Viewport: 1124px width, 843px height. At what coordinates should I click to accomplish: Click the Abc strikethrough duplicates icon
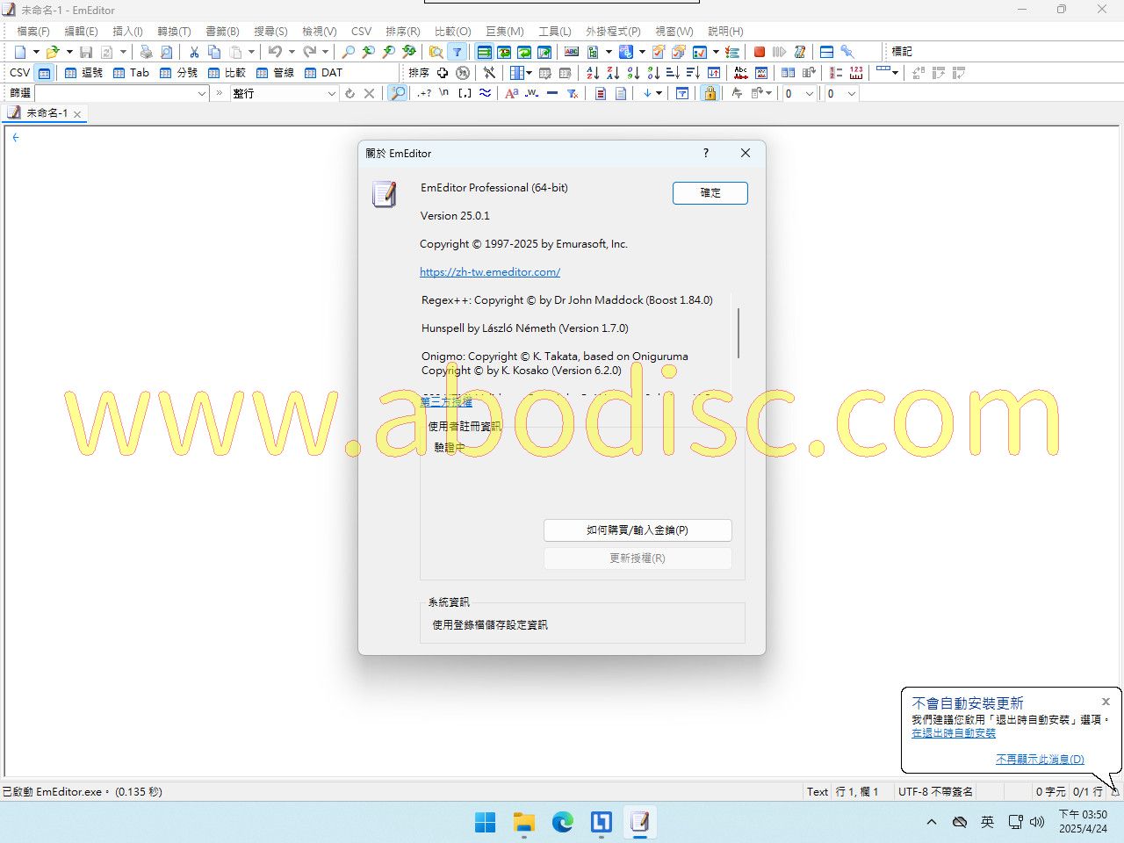741,73
